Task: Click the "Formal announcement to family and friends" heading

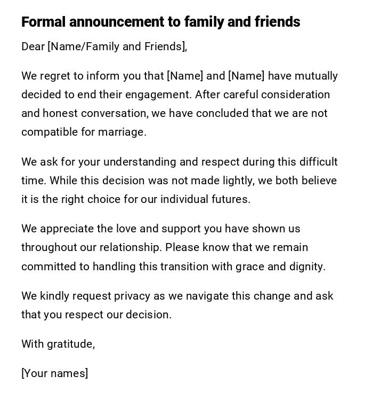Action: 160,22
